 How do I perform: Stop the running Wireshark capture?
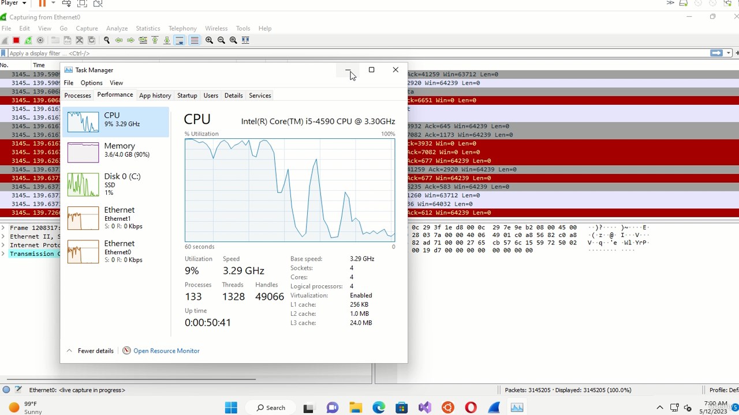click(16, 40)
